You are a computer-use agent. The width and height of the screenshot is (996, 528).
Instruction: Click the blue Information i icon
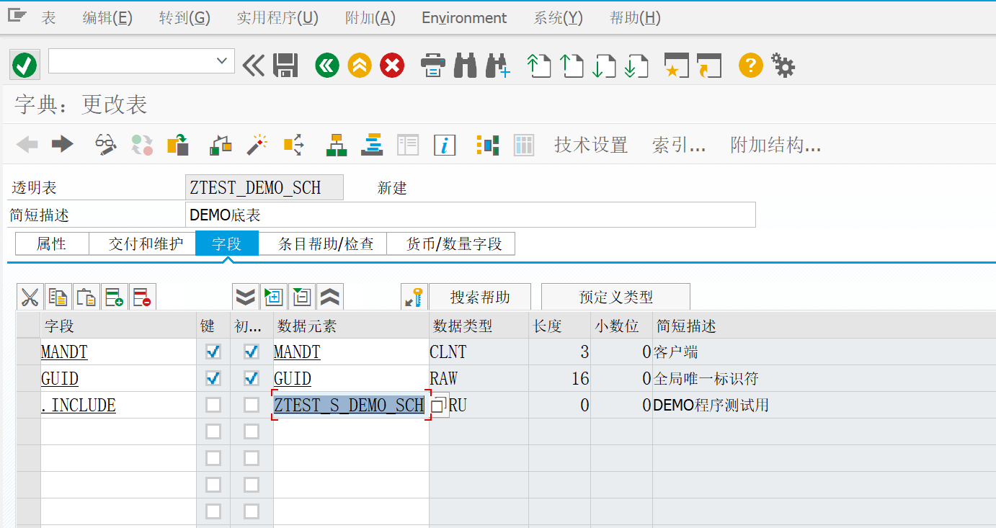click(445, 145)
